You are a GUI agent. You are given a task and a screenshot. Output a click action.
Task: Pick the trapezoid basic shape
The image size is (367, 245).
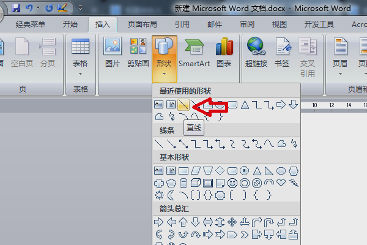pos(208,171)
